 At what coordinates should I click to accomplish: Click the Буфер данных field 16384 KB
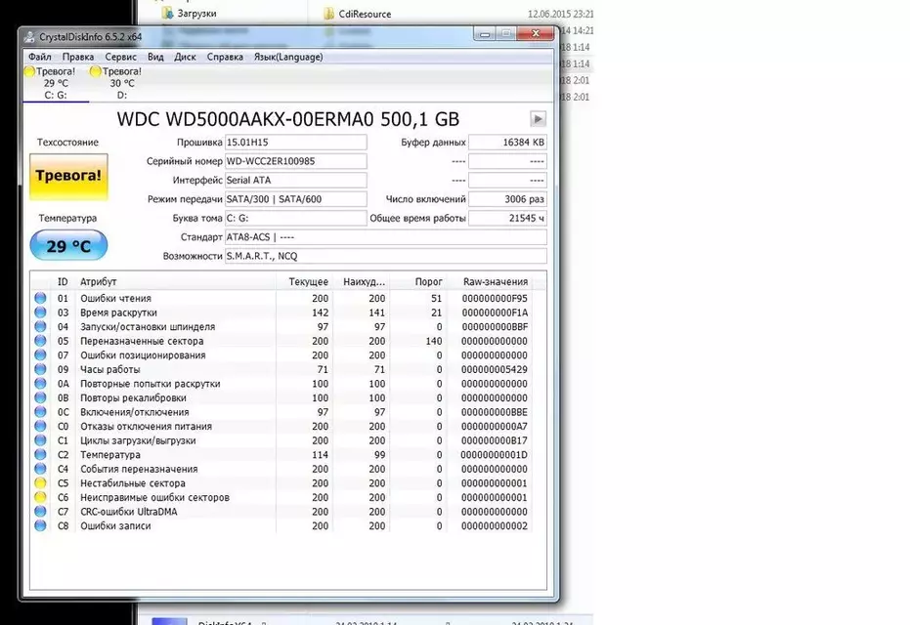(x=508, y=142)
